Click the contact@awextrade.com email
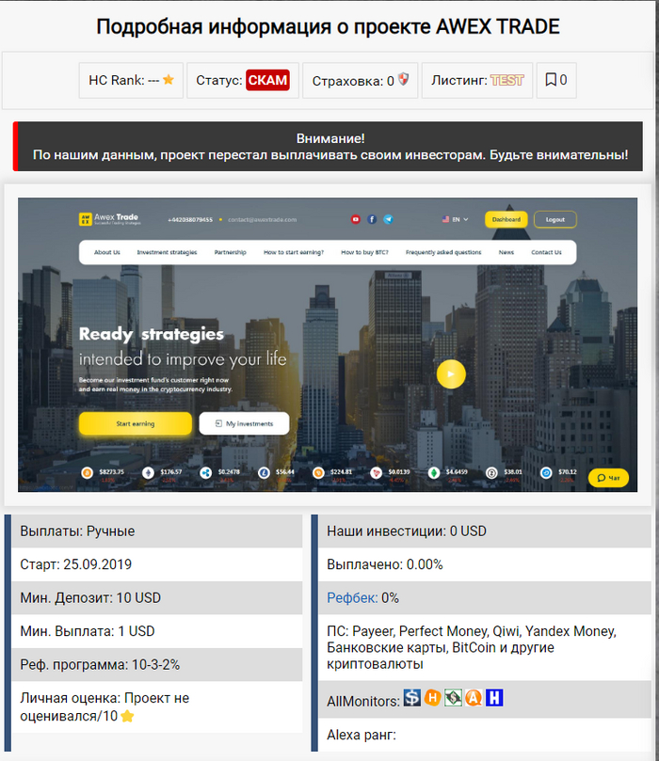 [263, 220]
